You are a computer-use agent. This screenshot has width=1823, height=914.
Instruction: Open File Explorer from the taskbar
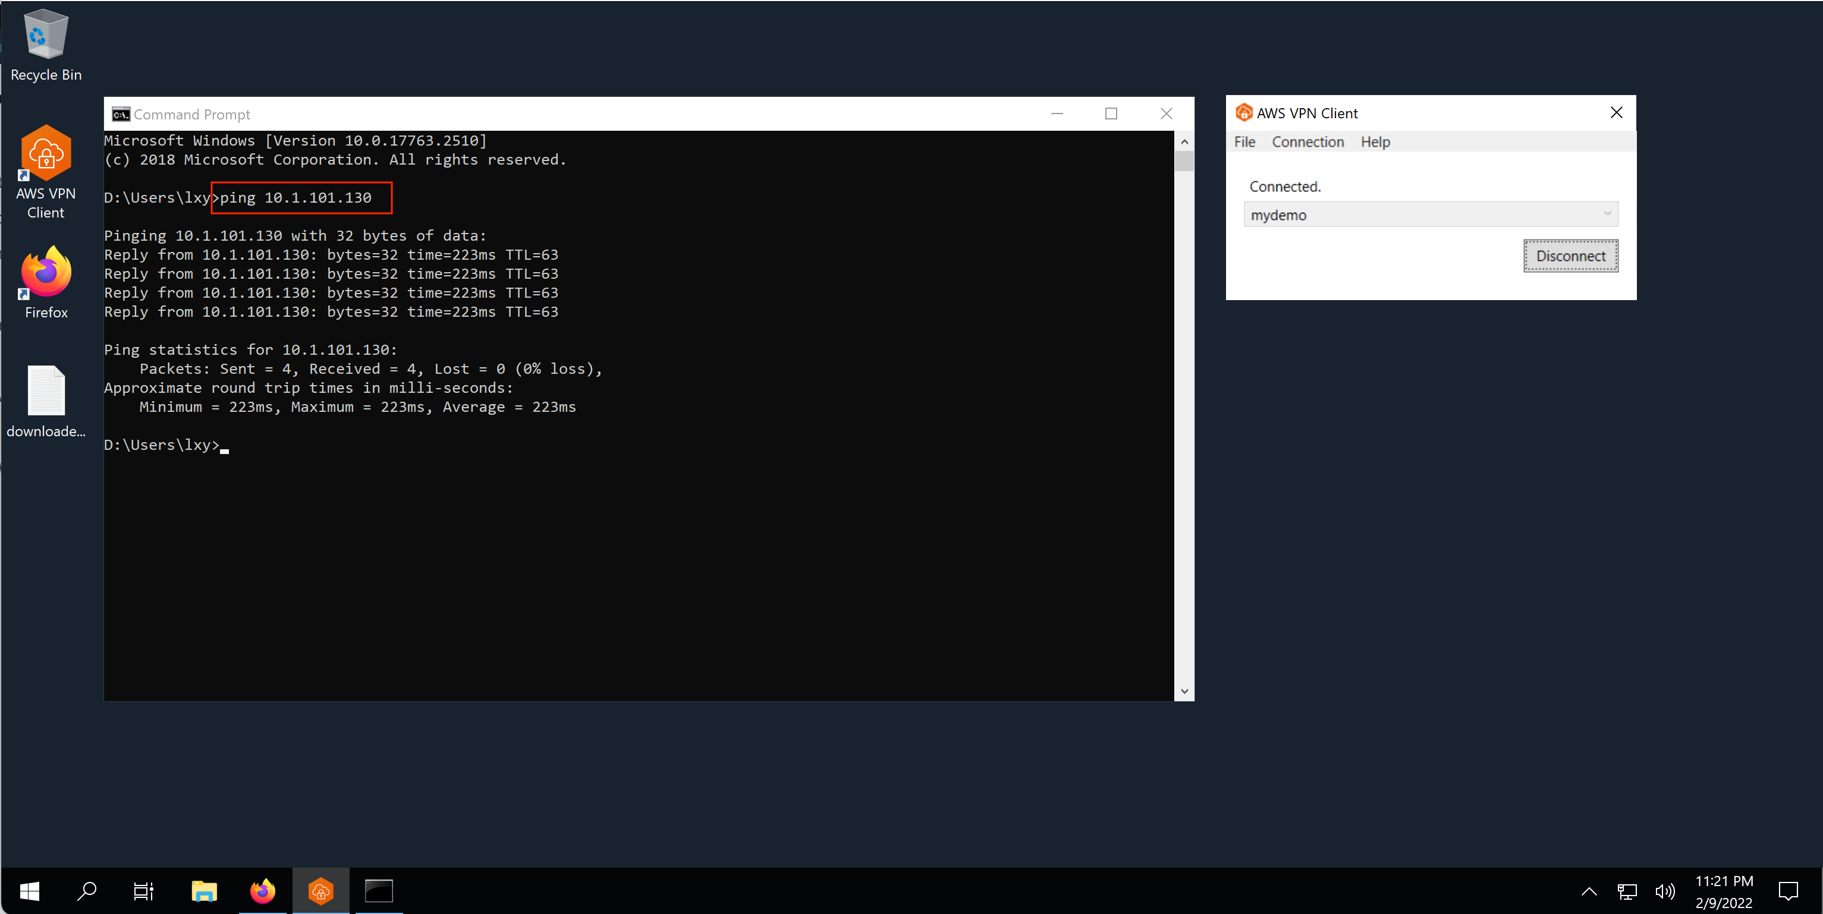[205, 891]
